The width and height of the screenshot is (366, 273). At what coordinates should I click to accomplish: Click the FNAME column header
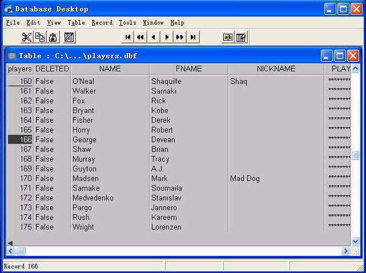[188, 69]
